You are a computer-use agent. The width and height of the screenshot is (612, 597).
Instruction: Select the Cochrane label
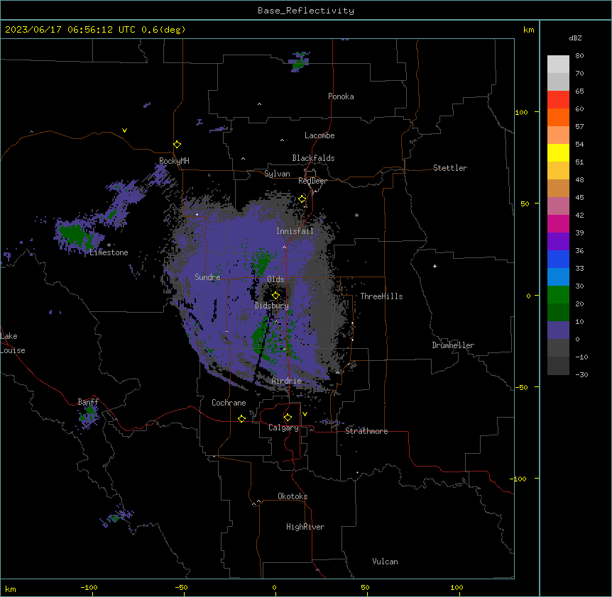point(229,403)
